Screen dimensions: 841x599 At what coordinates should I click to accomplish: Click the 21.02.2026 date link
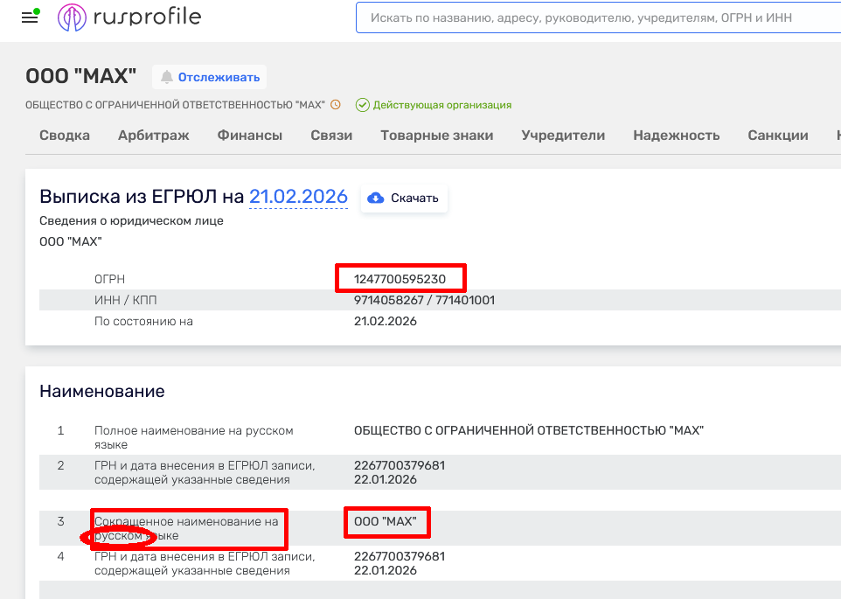tap(297, 197)
